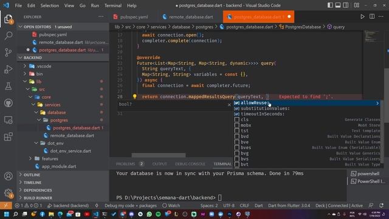Select the powershell terminal instance
Screen dimensions: 389x219
(x=365, y=173)
